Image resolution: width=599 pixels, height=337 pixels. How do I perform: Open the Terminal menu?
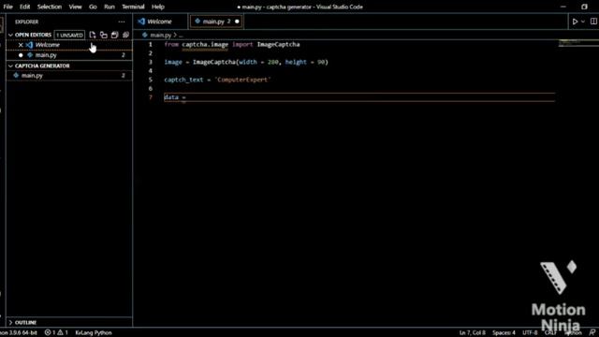click(133, 7)
